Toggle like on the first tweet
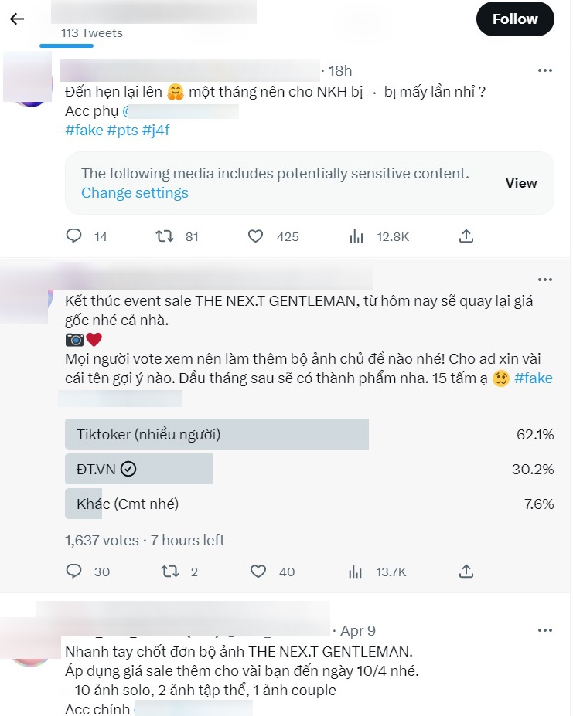This screenshot has height=716, width=573. pos(255,236)
